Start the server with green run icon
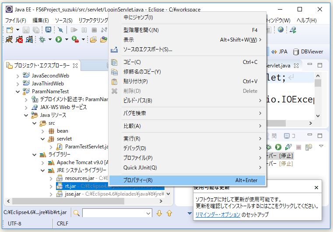This screenshot has height=232, width=333. tap(278, 147)
